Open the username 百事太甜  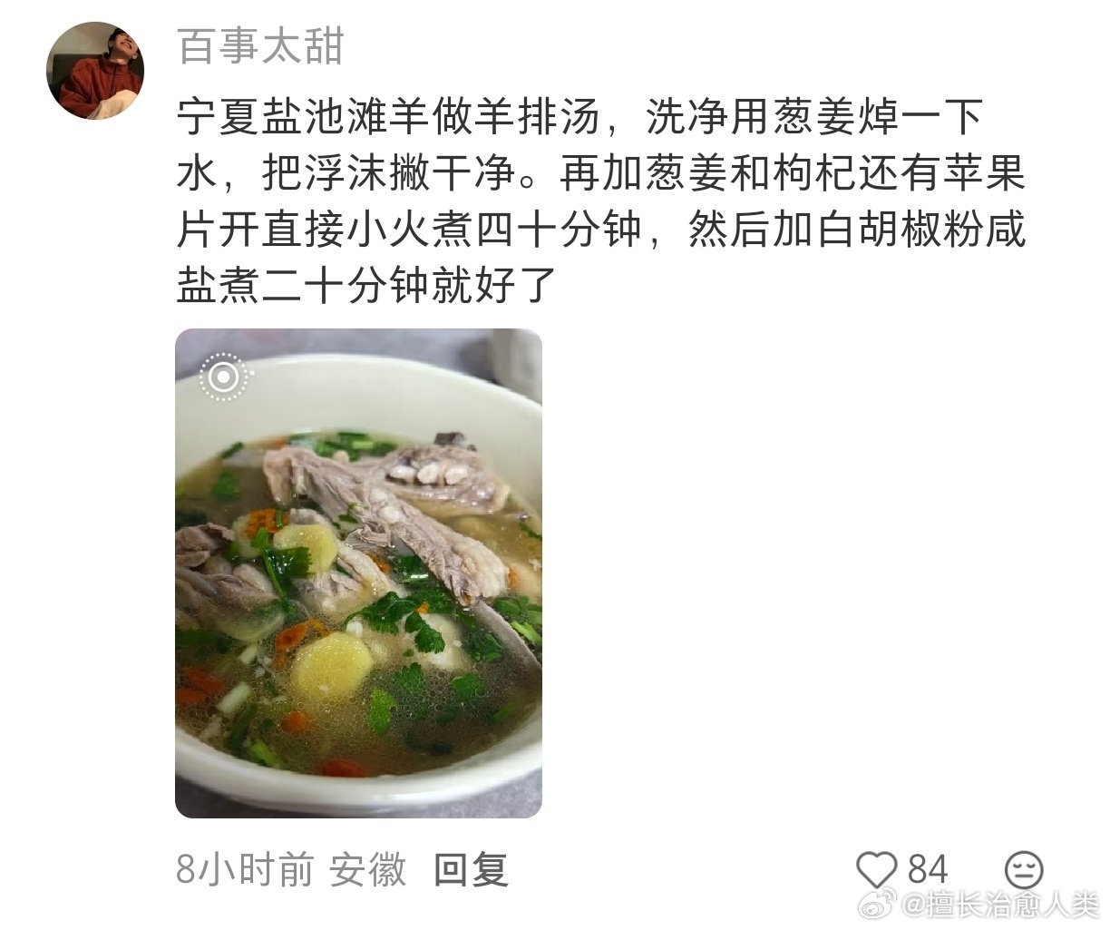261,45
